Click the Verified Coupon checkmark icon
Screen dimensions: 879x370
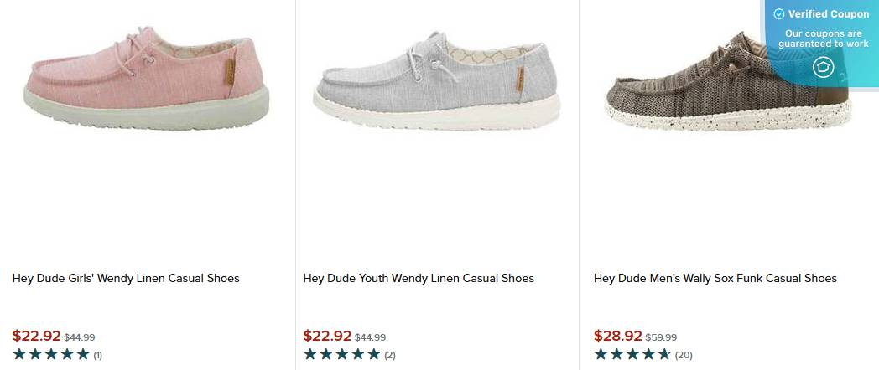778,14
